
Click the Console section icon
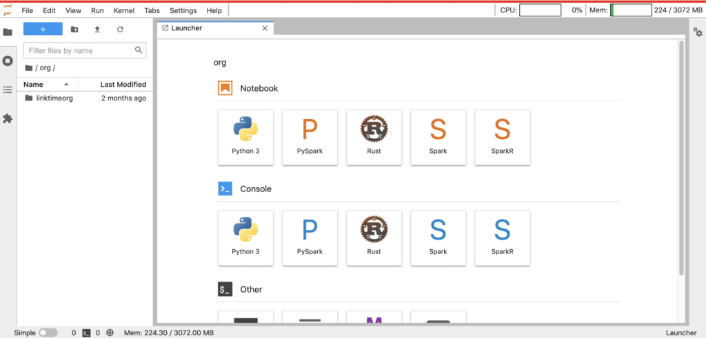click(x=225, y=189)
